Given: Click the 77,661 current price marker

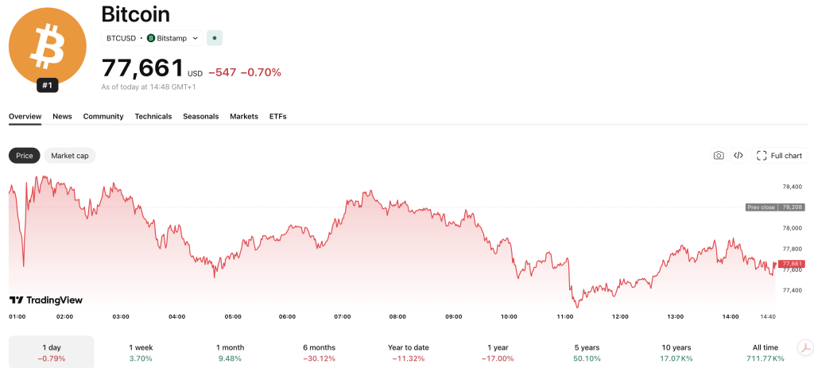Looking at the screenshot, I should tap(792, 263).
